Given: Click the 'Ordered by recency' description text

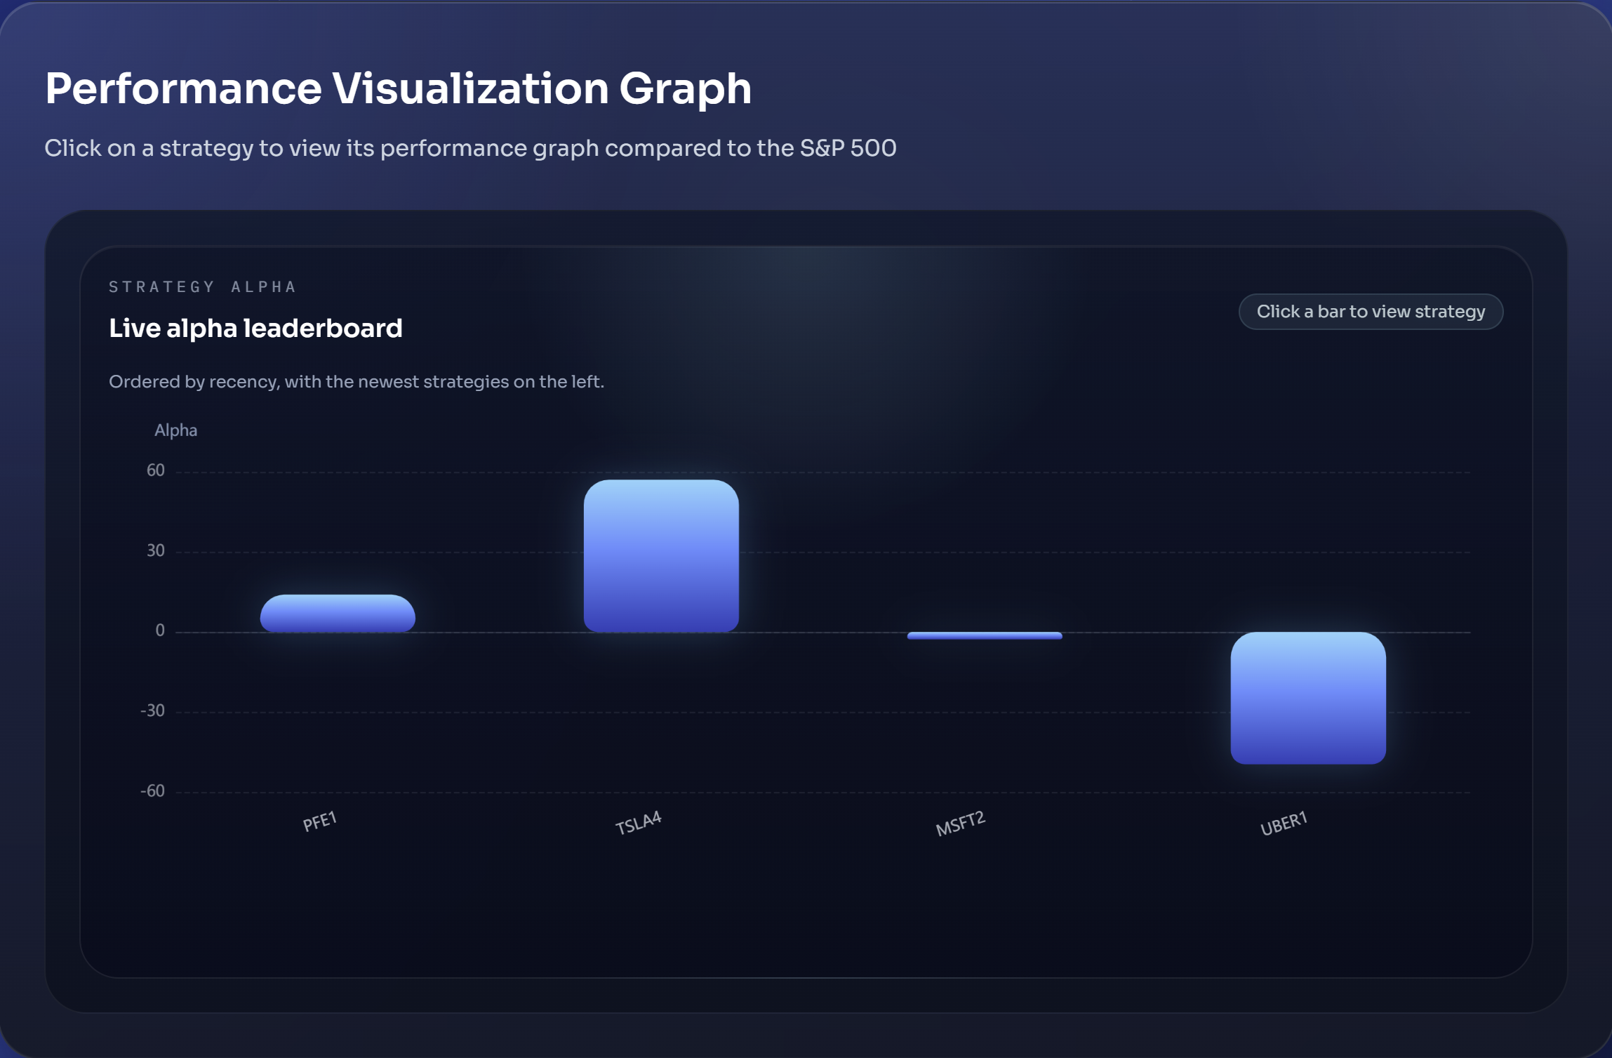Looking at the screenshot, I should point(356,382).
